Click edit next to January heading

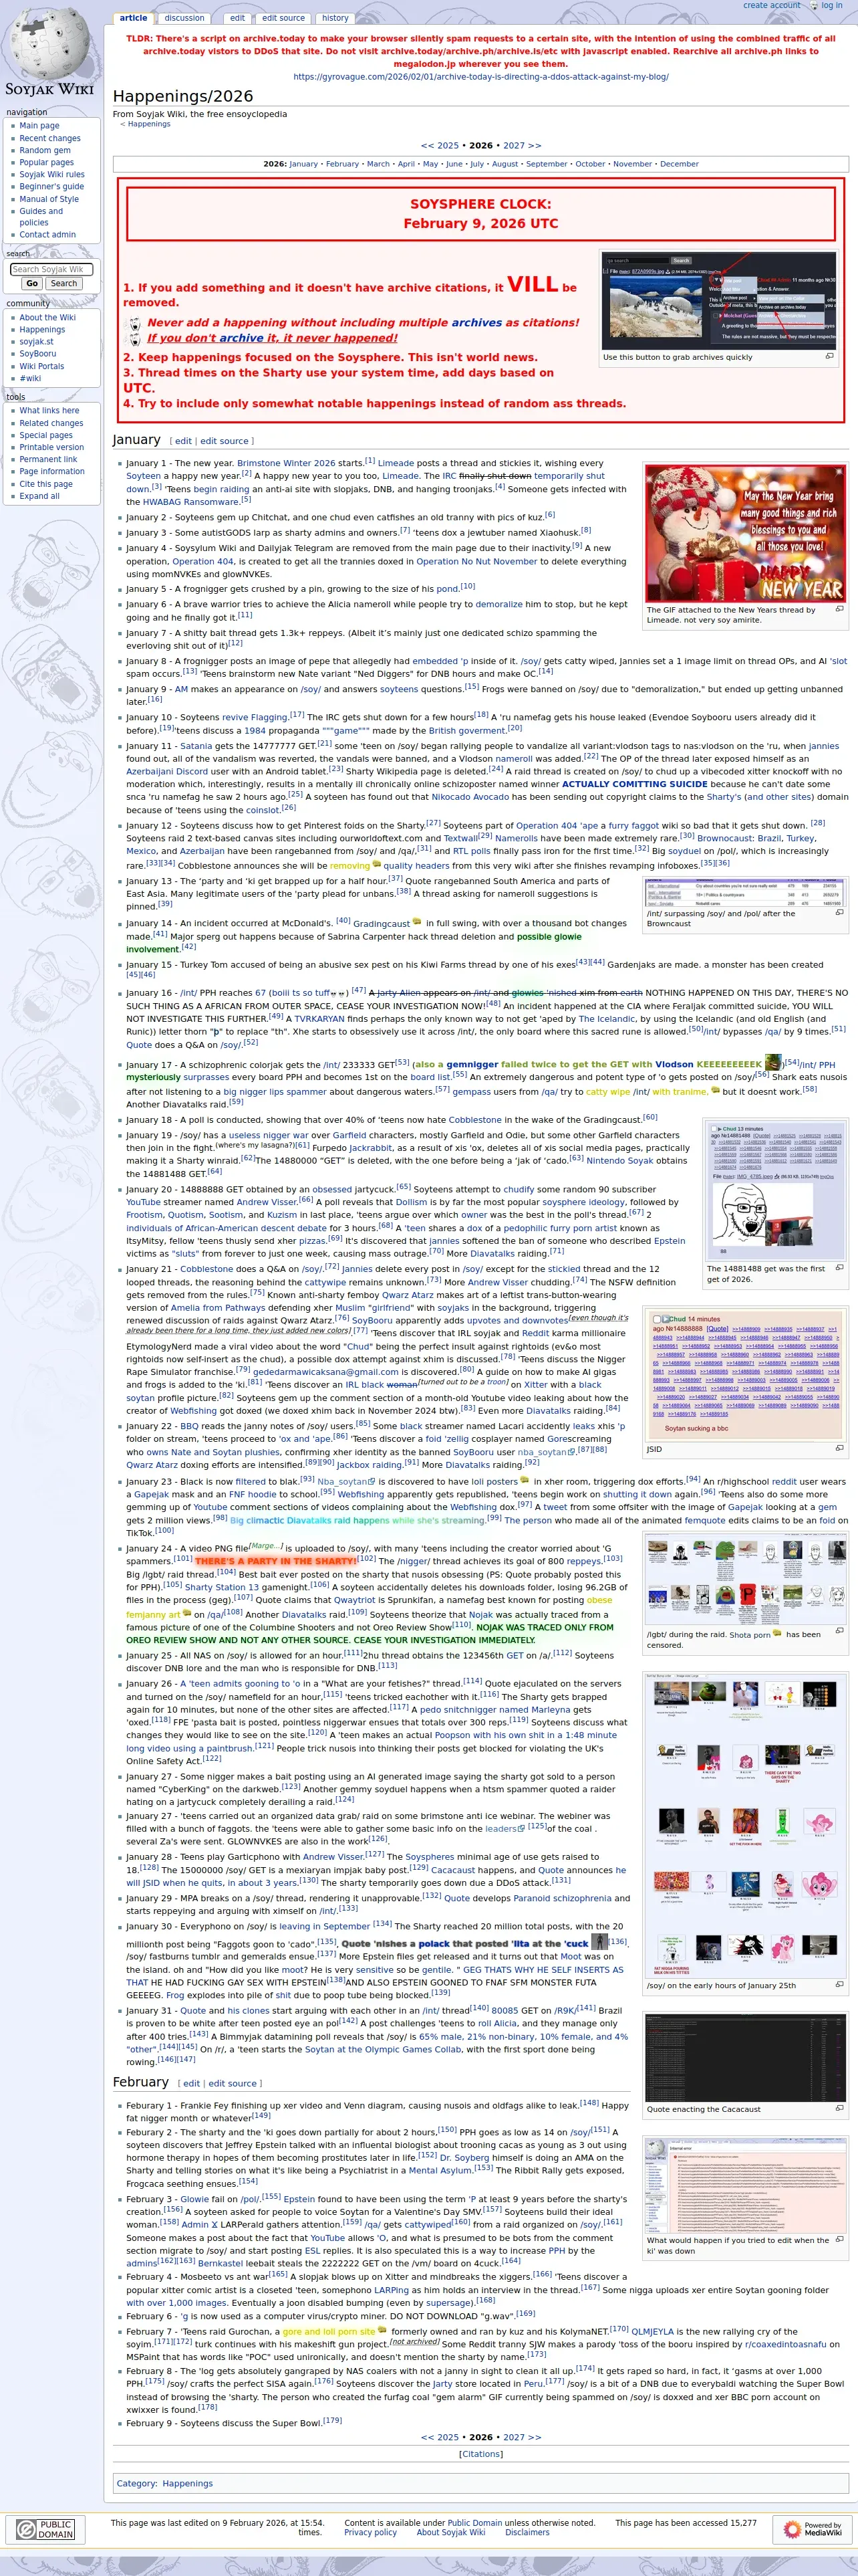pos(184,441)
